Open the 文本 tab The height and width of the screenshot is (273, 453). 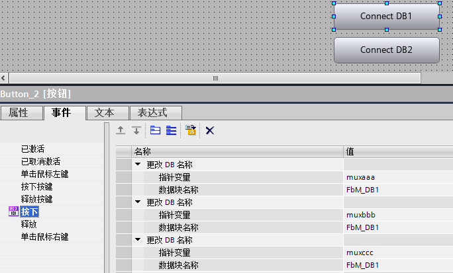[105, 113]
